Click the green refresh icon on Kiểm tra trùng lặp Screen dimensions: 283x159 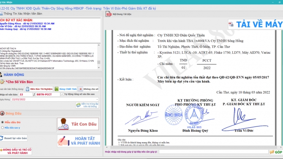point(78,105)
